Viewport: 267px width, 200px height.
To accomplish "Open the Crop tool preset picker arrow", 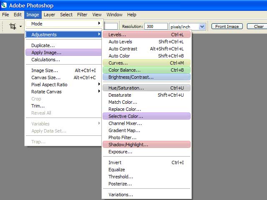I will pyautogui.click(x=20, y=27).
